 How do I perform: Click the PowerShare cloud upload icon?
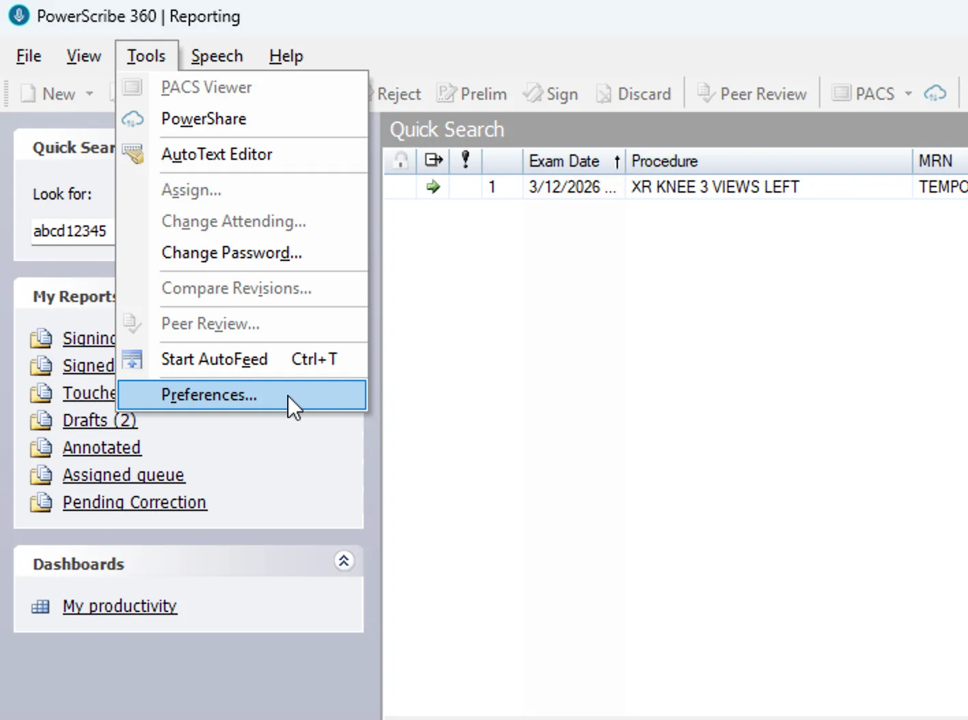[x=935, y=93]
